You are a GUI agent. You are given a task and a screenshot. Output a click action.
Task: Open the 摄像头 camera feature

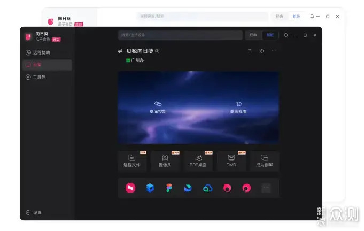(165, 161)
